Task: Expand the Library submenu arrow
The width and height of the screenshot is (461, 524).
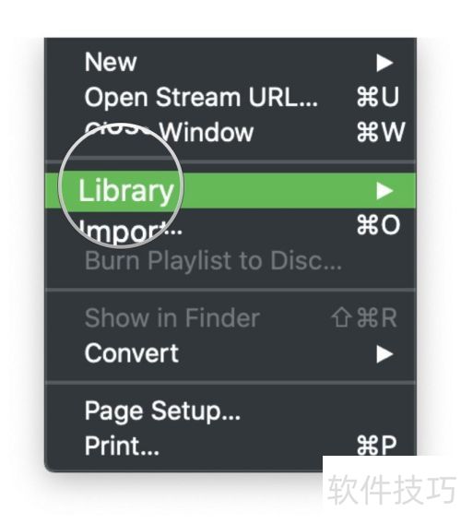Action: 384,191
